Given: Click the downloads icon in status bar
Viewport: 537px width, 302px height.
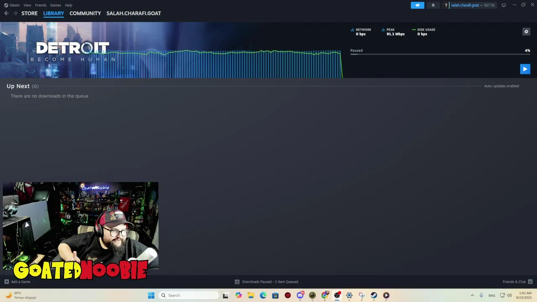Looking at the screenshot, I should [x=237, y=282].
